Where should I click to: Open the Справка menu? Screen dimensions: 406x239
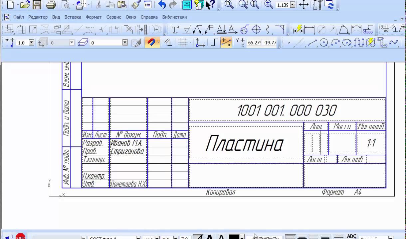pos(149,17)
